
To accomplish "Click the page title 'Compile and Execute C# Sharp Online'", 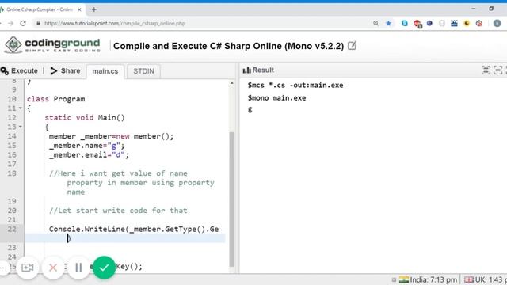I will point(228,46).
